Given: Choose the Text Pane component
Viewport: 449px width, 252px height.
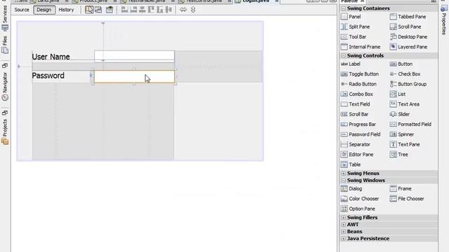Looking at the screenshot, I should pos(405,144).
